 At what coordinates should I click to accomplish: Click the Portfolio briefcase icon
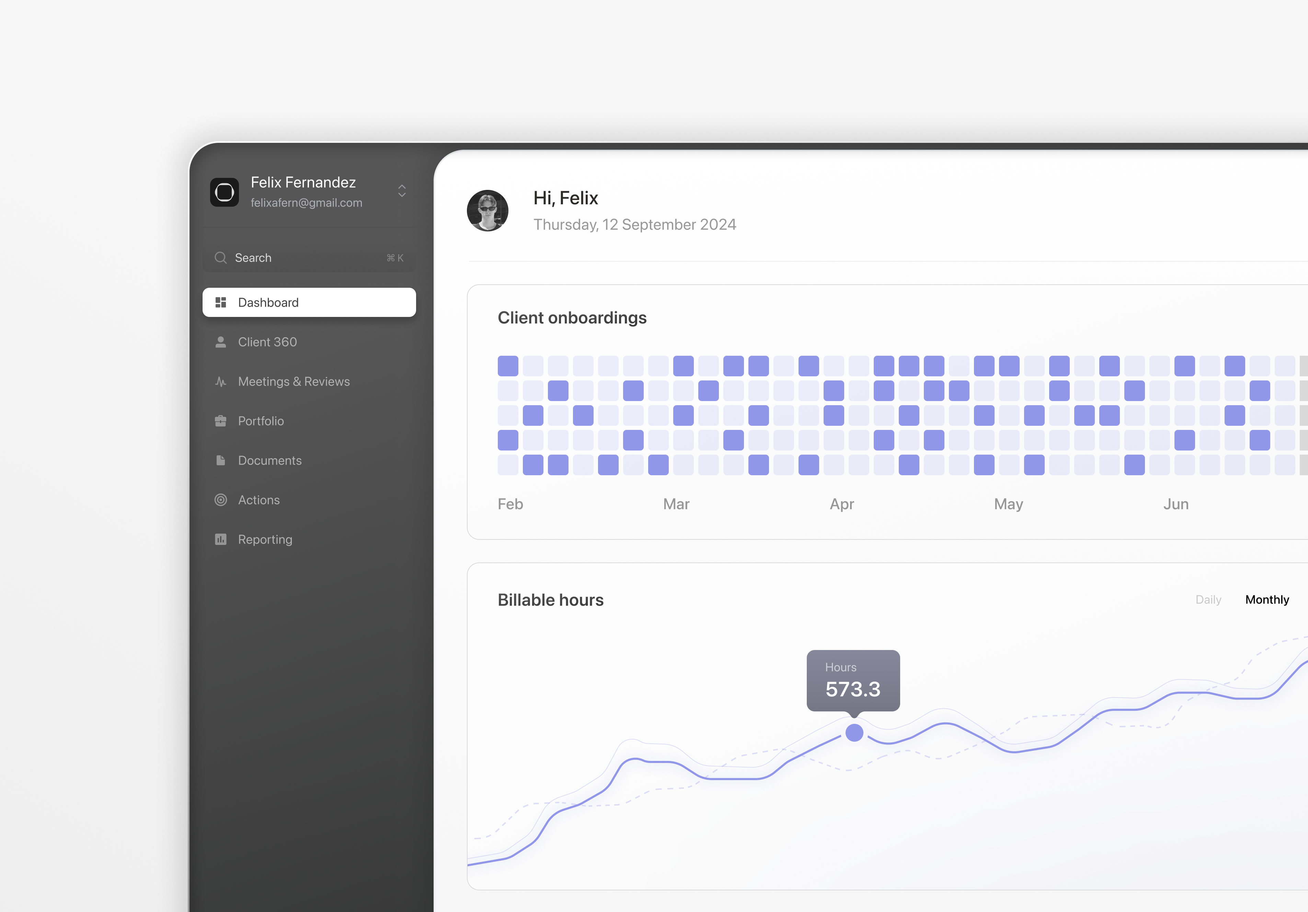point(220,421)
